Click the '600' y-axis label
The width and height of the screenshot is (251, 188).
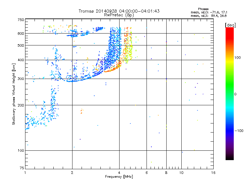(x=21, y=34)
